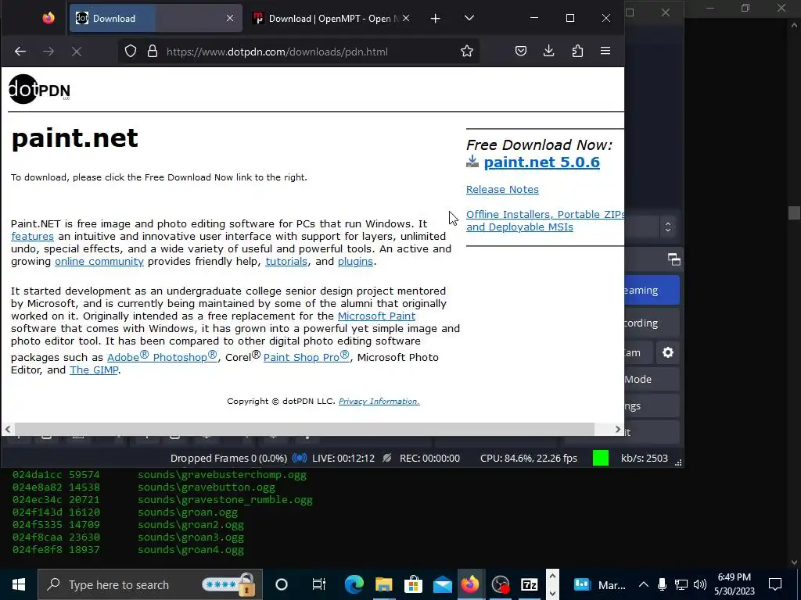
Task: Click the taskbar clock showing 6:49 PM
Action: click(734, 584)
